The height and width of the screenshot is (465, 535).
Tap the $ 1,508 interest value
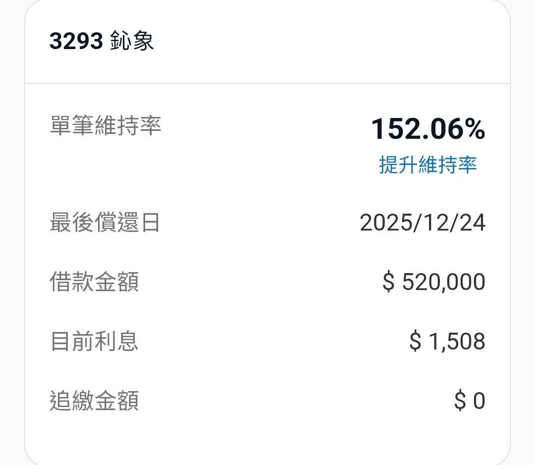click(447, 342)
